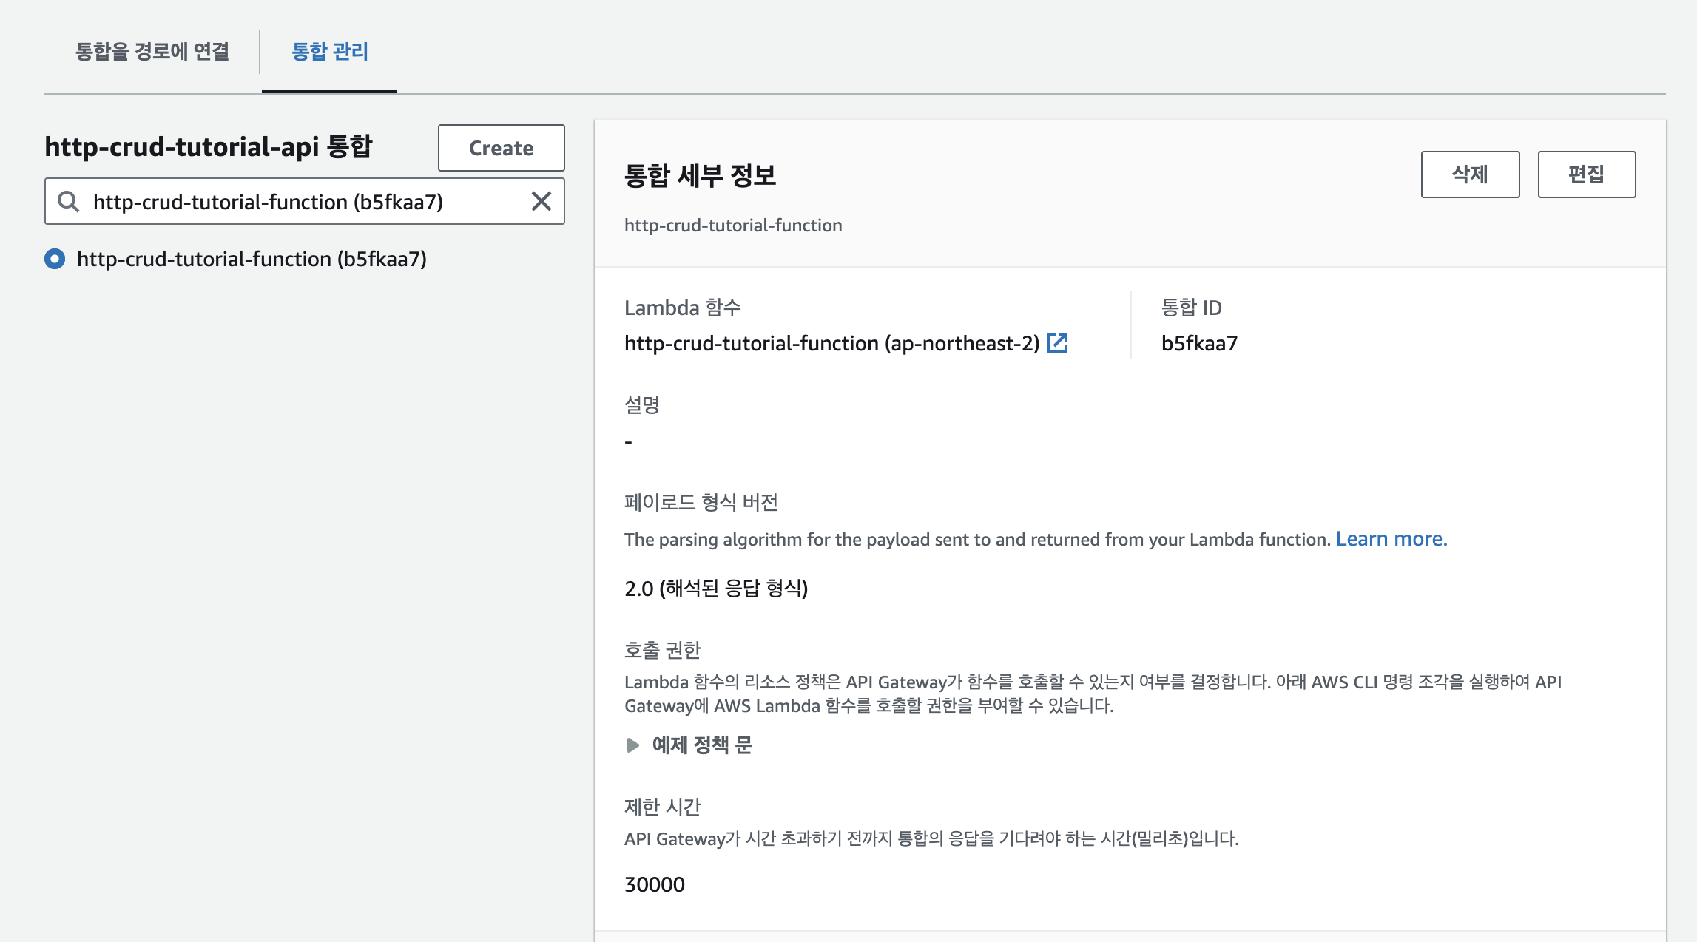This screenshot has width=1697, height=942.
Task: Click the 삭제 (Delete) button
Action: point(1470,174)
